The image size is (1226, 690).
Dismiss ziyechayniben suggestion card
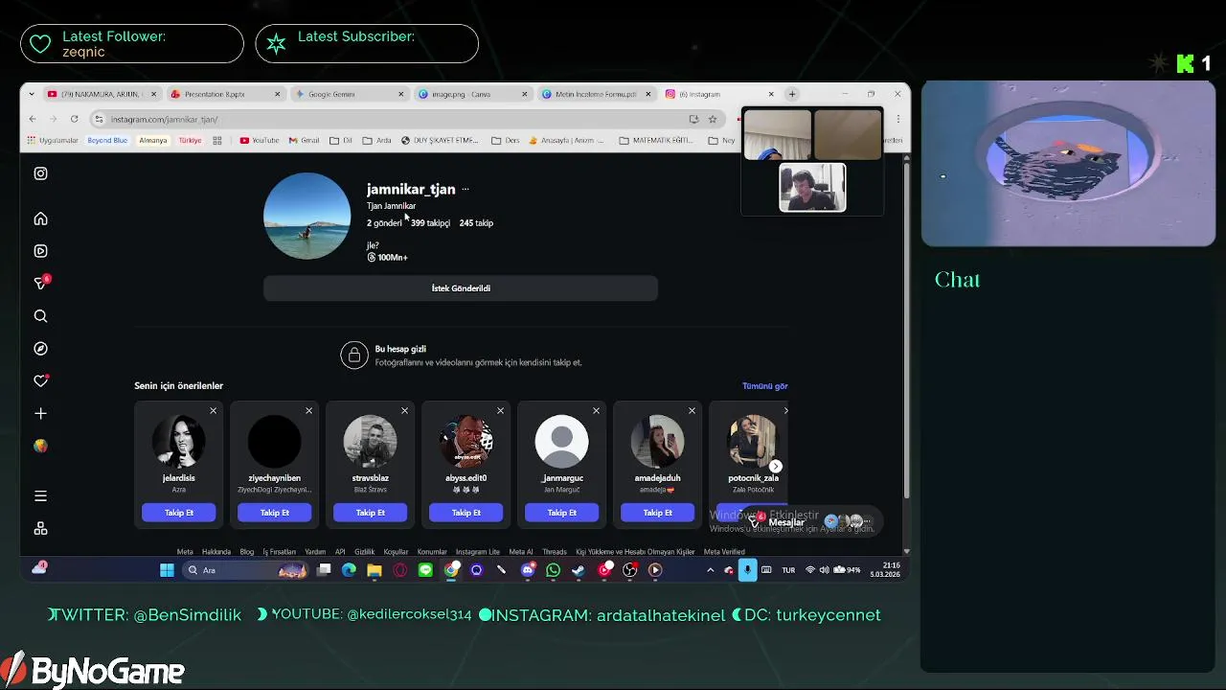pos(308,410)
